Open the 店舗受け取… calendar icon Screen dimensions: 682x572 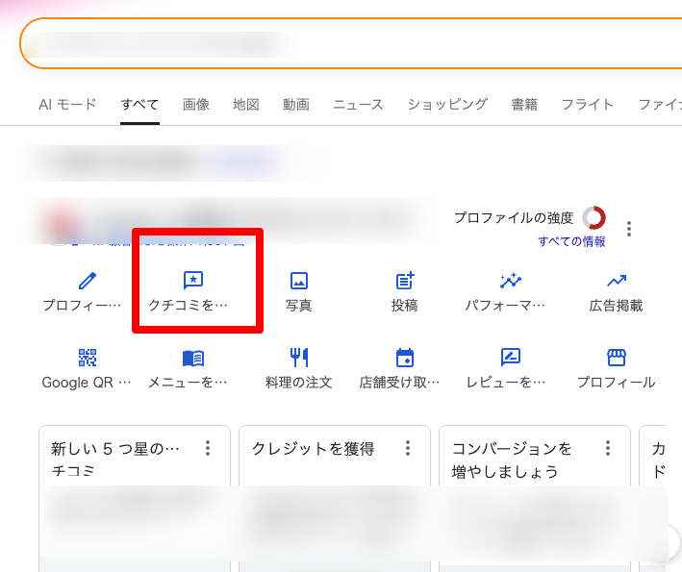tap(405, 358)
